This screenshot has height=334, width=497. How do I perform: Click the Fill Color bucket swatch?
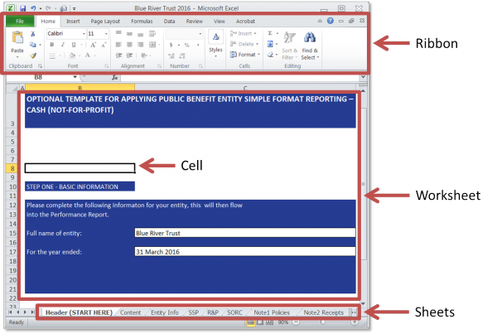tap(73, 56)
